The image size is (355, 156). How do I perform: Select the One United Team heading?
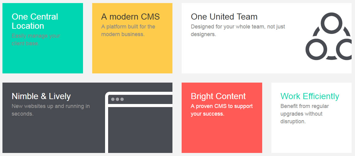coord(224,17)
